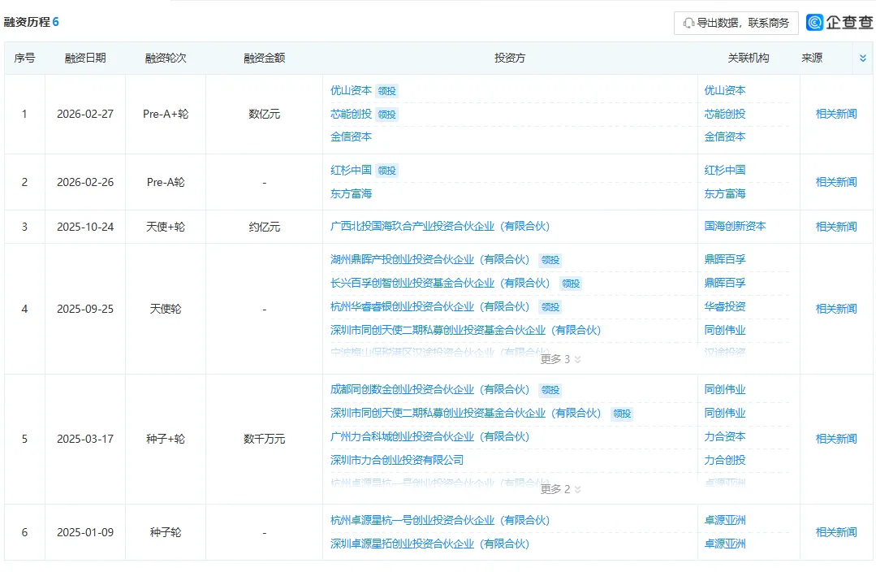Click the Pre-A+轮 round cell
Screen dimensions: 876x572
(x=166, y=114)
